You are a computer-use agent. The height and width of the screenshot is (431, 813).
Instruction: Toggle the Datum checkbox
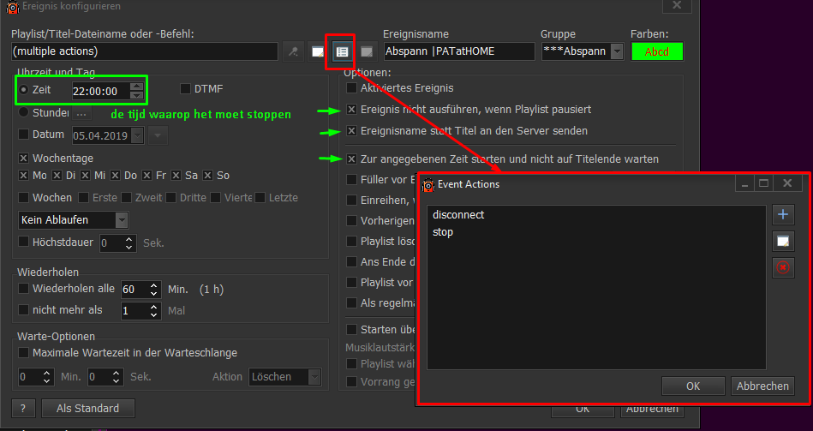pos(23,135)
